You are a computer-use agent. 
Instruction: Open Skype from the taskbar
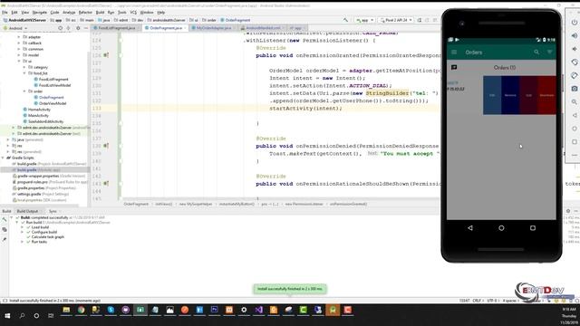111,310
